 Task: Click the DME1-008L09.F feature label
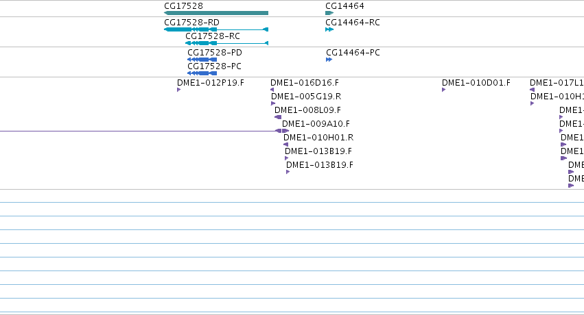coord(307,110)
